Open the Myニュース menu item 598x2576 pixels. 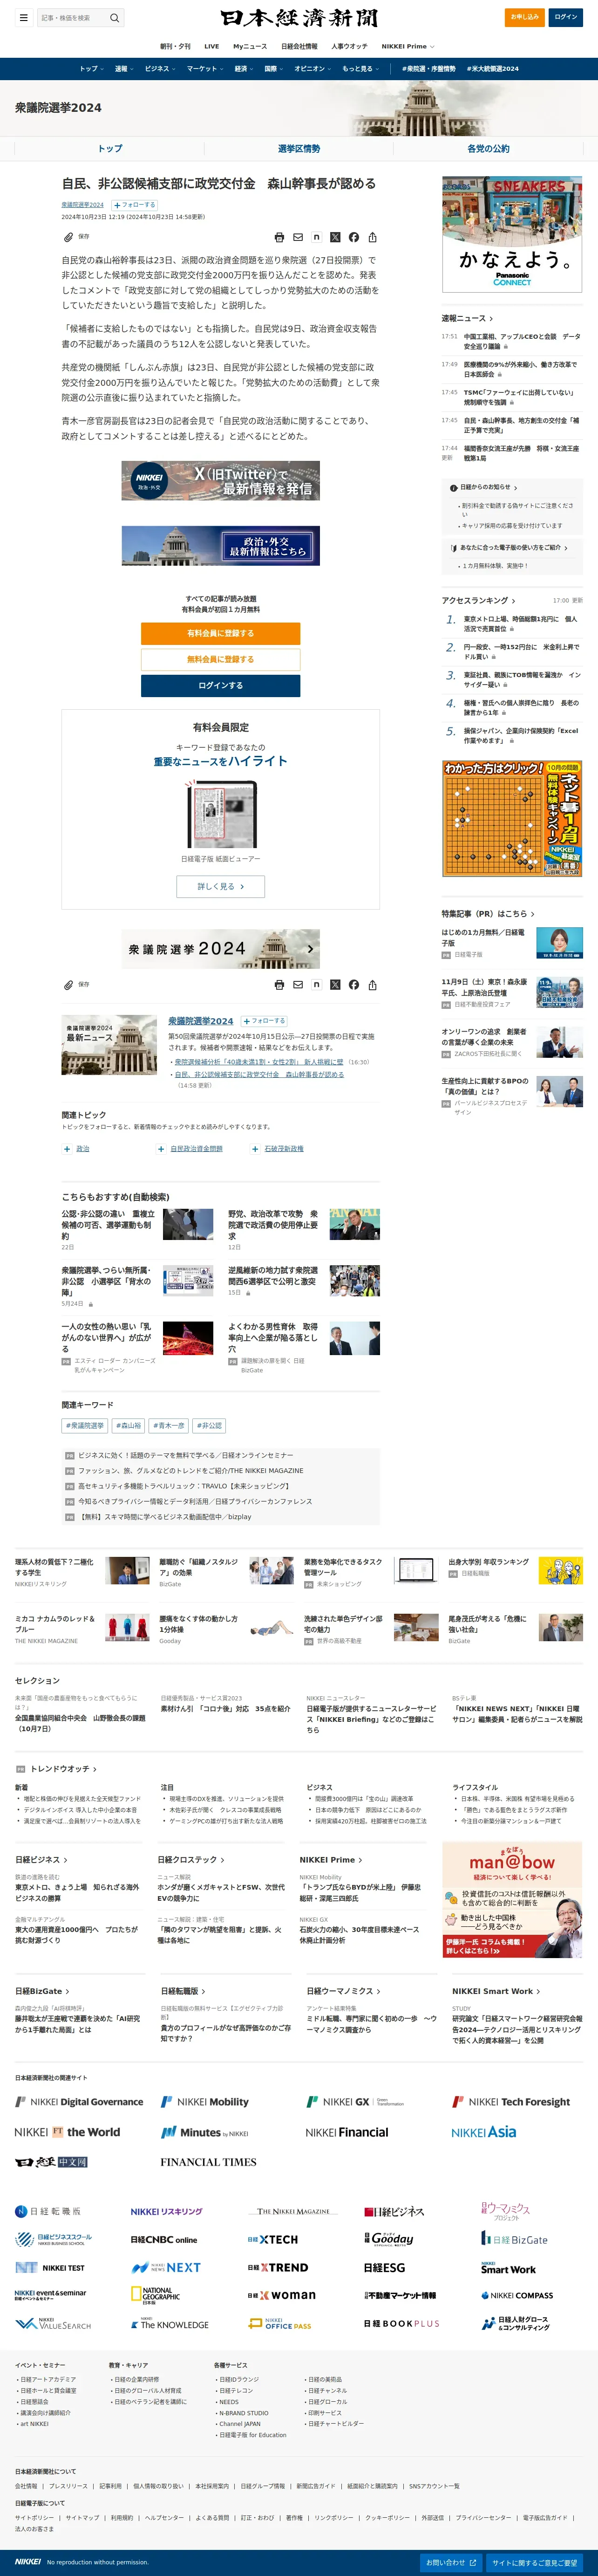coord(250,46)
